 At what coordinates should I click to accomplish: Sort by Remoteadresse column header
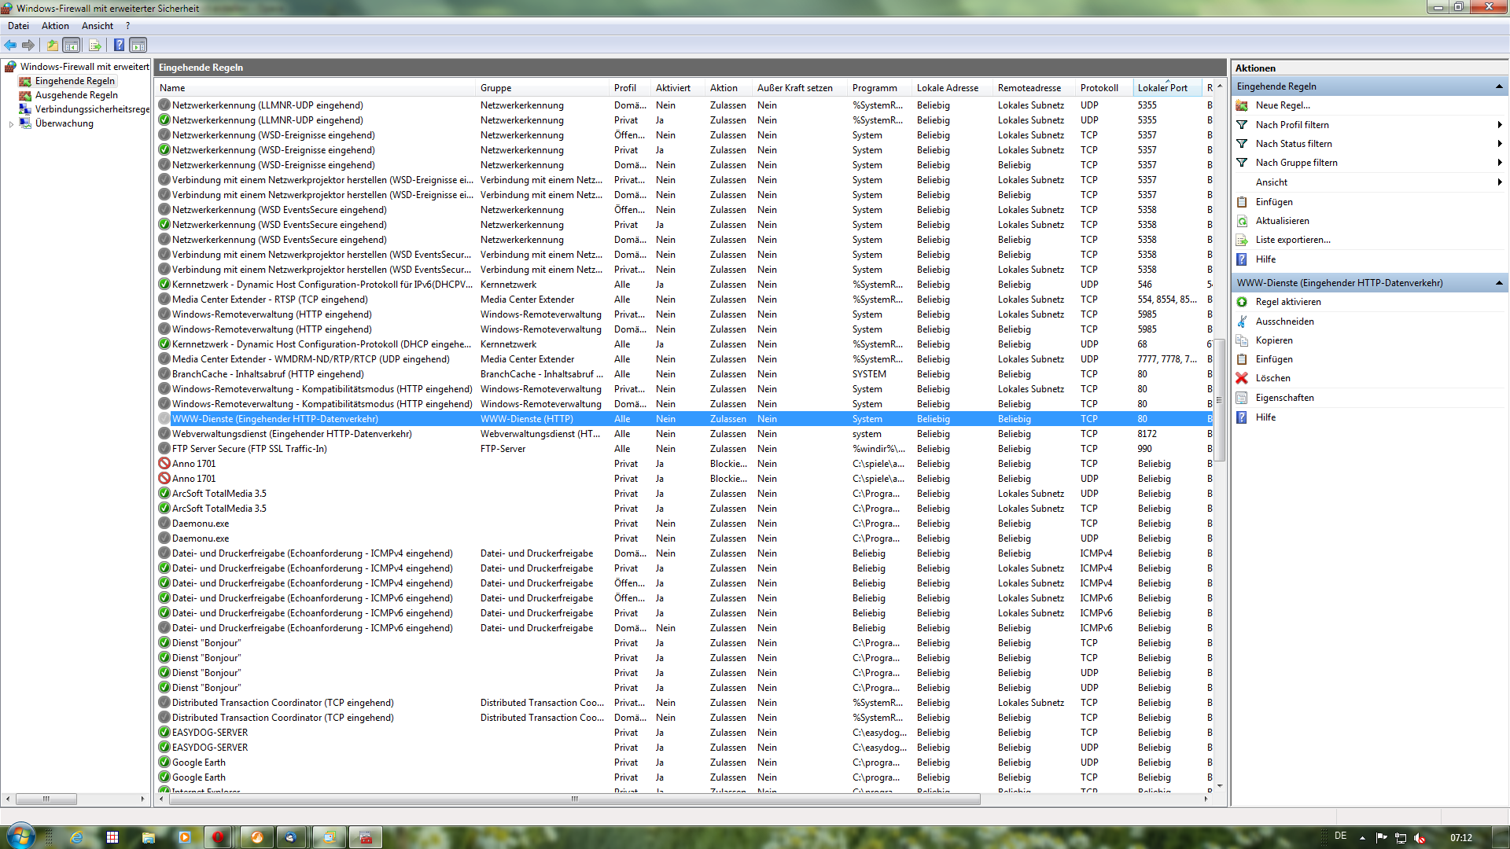click(1034, 88)
